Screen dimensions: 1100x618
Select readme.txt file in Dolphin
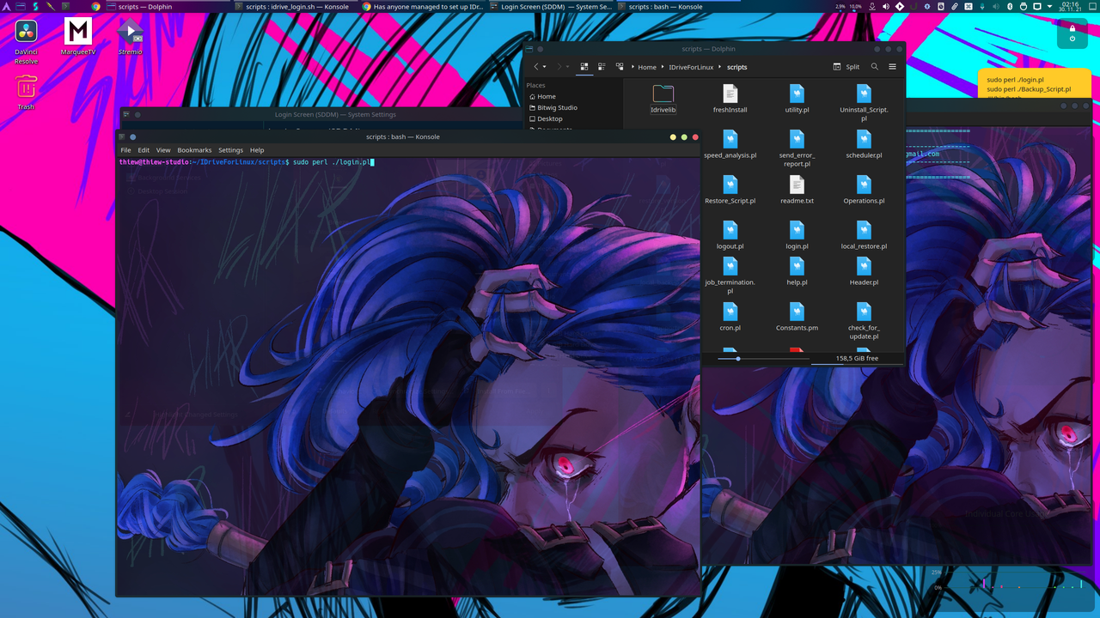pos(797,191)
